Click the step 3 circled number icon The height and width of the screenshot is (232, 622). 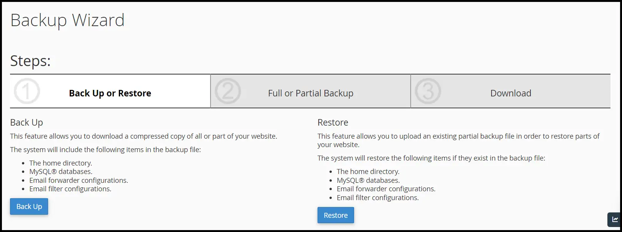(428, 91)
